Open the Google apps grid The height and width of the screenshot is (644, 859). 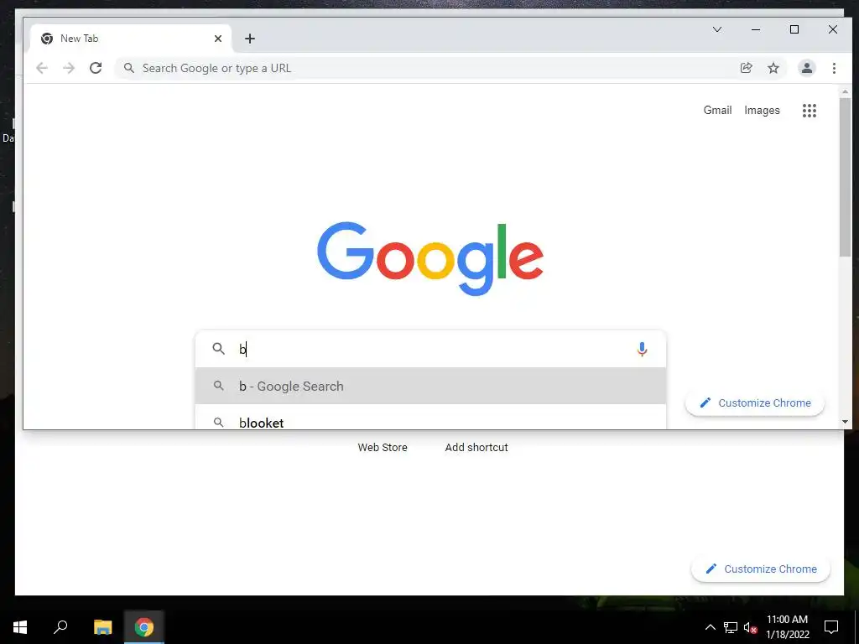pos(810,111)
